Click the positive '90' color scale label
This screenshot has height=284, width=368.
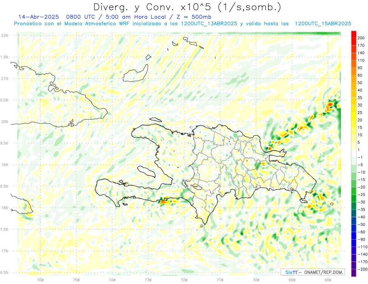coord(360,68)
